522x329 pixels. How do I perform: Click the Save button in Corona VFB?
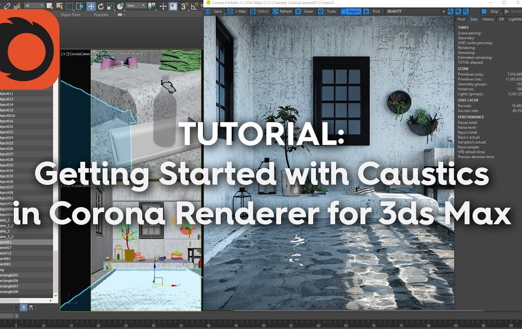coord(217,11)
